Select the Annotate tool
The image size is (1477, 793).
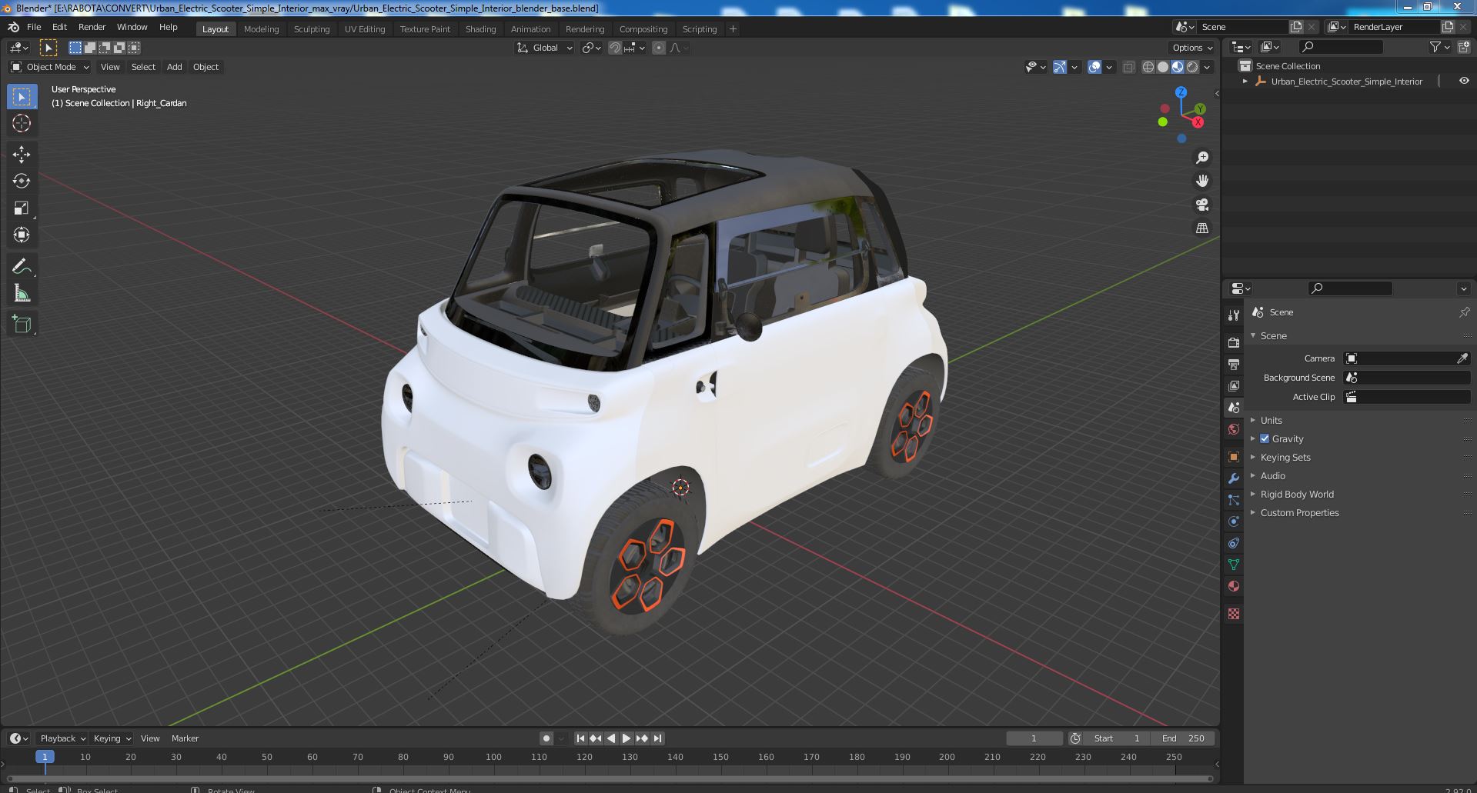click(x=22, y=266)
